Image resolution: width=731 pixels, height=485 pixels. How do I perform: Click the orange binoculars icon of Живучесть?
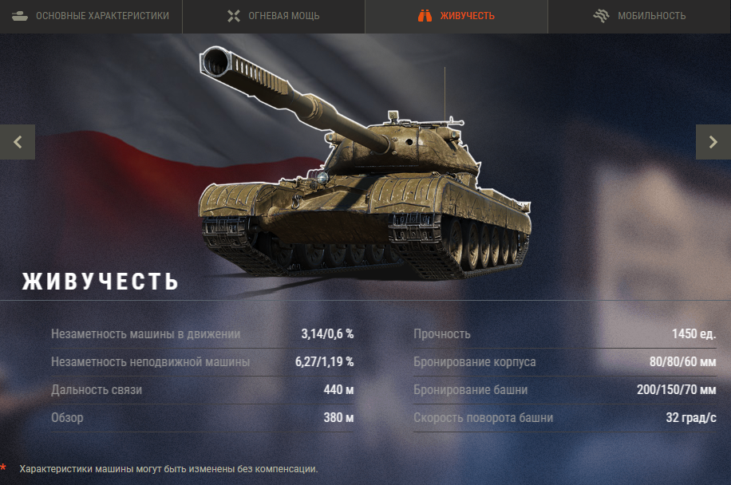(x=425, y=16)
